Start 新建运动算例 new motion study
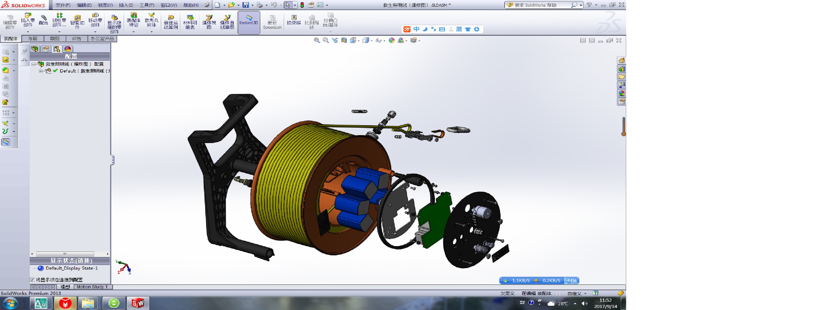814x310 pixels. point(171,21)
